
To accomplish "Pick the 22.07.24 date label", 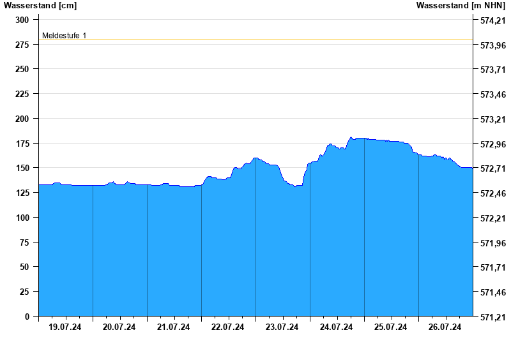I will tap(228, 327).
